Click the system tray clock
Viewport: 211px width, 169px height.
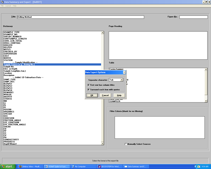click(205, 167)
